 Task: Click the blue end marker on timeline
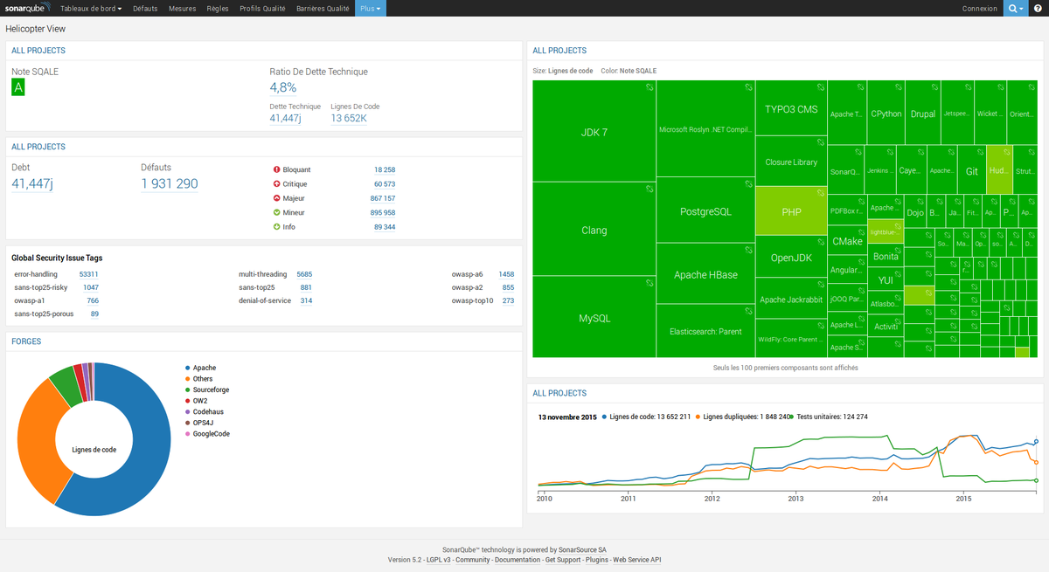click(x=1037, y=442)
